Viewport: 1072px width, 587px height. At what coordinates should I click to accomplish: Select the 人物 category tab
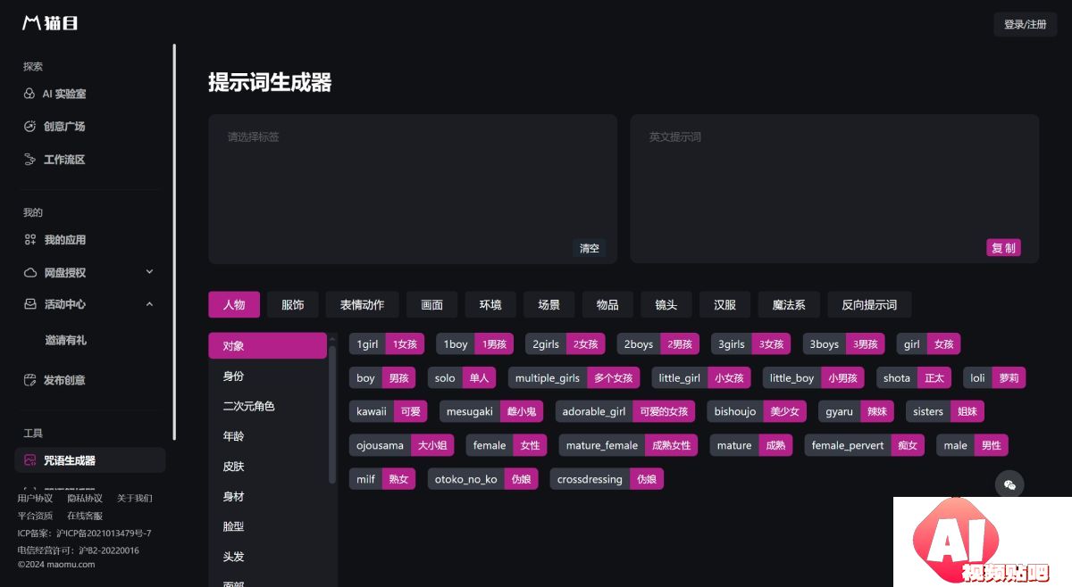234,304
